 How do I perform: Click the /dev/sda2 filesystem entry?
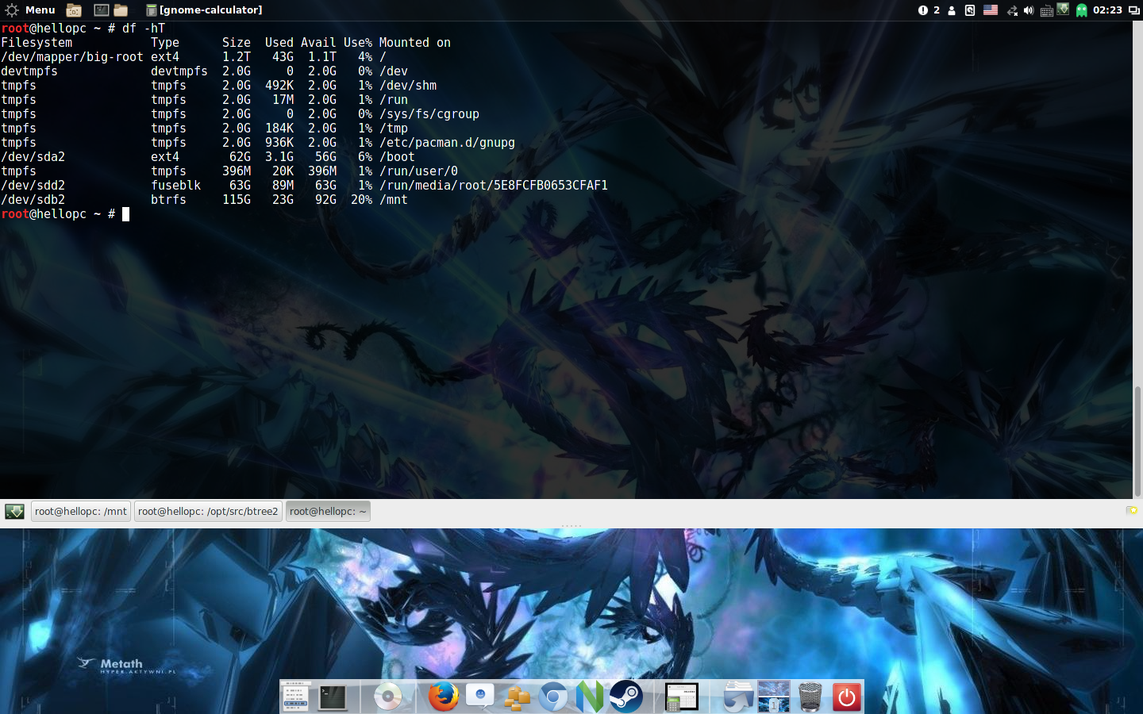[33, 157]
